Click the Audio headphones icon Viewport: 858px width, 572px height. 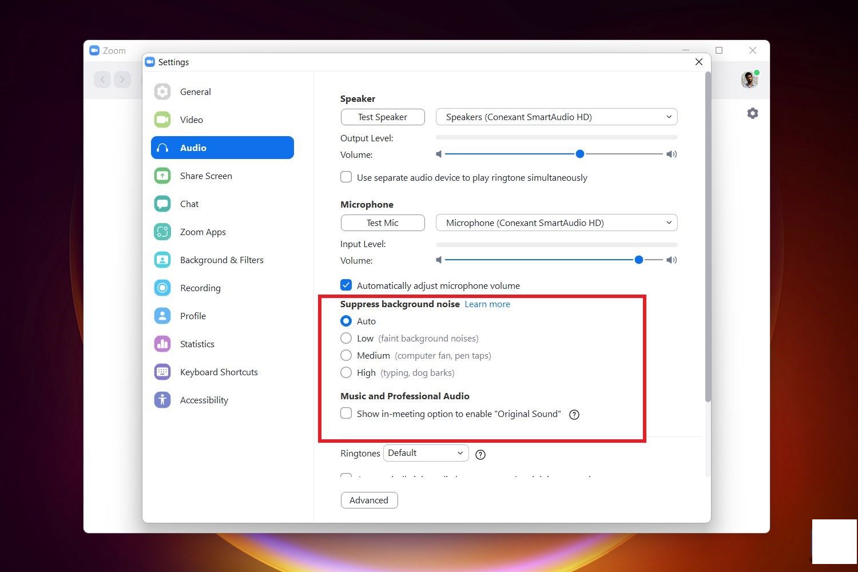click(162, 148)
